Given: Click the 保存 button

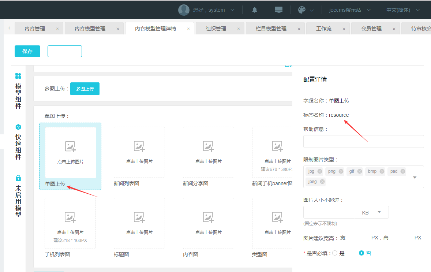Looking at the screenshot, I should tap(27, 51).
